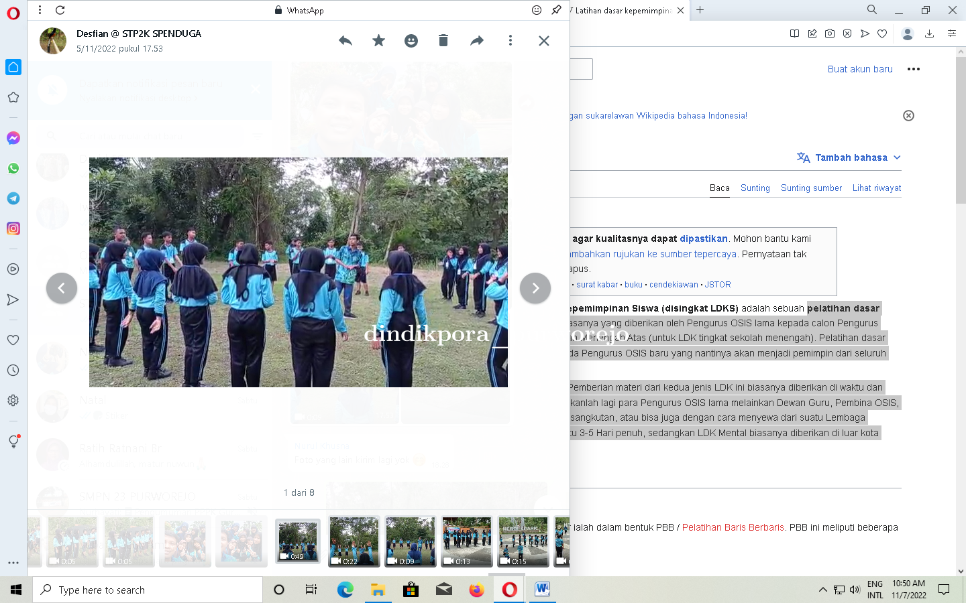Enable reader mode book icon
966x603 pixels.
point(795,33)
